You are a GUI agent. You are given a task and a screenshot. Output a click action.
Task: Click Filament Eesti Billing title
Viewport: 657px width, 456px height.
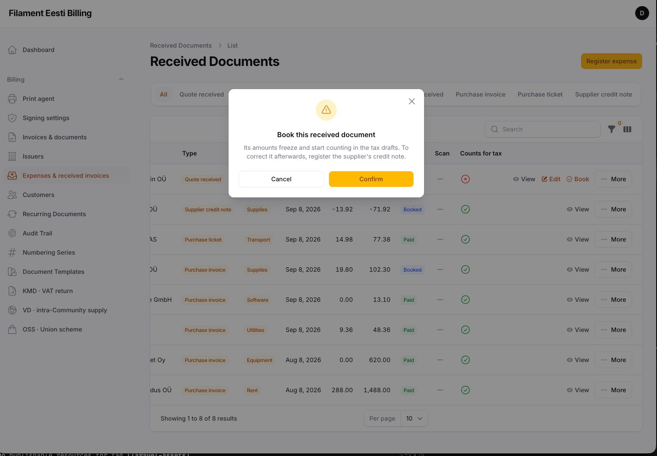click(50, 13)
